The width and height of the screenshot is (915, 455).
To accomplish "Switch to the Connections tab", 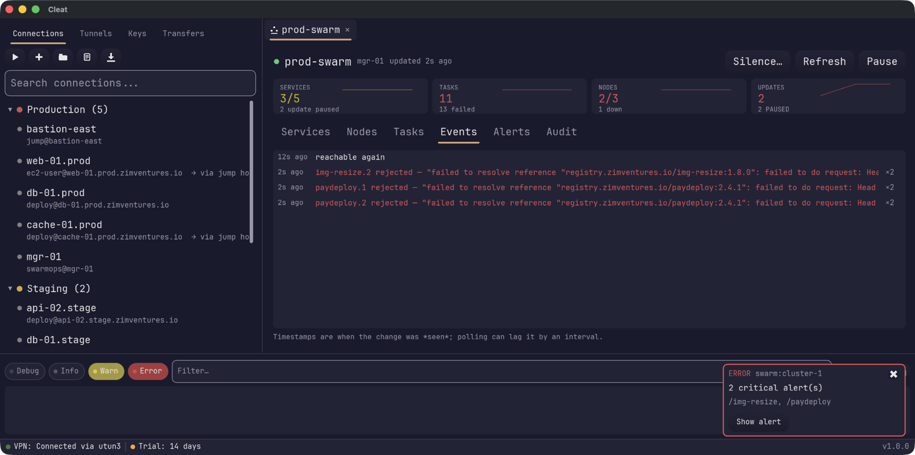I will tap(38, 33).
